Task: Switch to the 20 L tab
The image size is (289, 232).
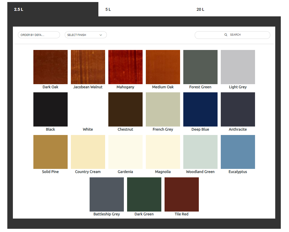Action: pyautogui.click(x=200, y=9)
